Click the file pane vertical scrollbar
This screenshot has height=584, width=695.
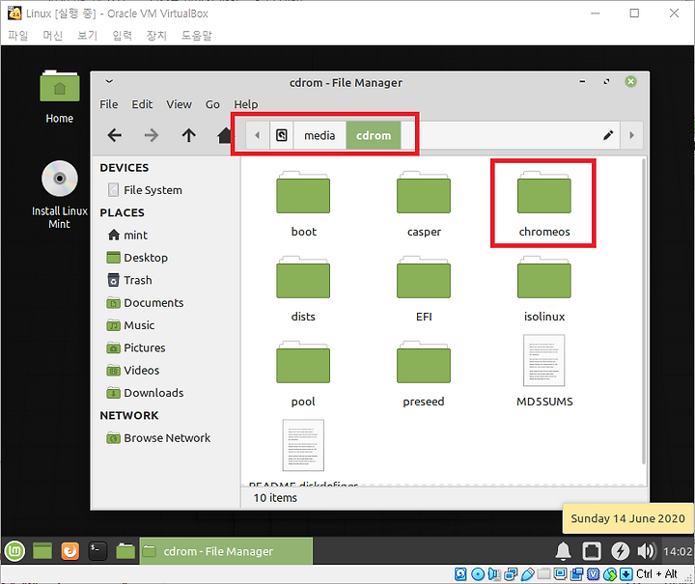tap(643, 310)
